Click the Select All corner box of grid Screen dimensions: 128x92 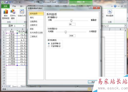coord(4,29)
